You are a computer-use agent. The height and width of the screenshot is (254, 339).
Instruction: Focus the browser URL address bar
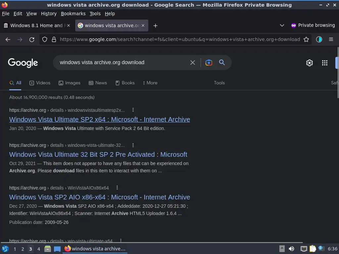(180, 39)
